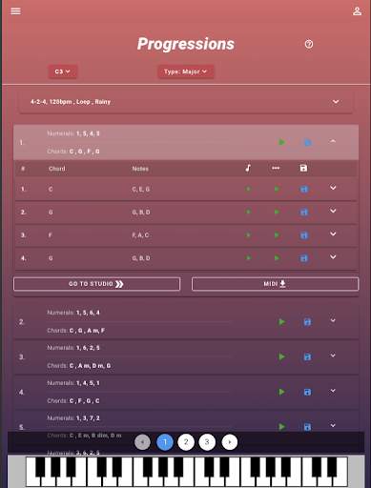Image resolution: width=371 pixels, height=488 pixels.
Task: Expand progression 4 details
Action: point(333,391)
